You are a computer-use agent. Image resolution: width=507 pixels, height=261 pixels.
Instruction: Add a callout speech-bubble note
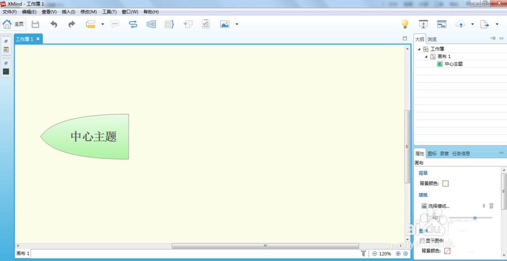coord(115,24)
